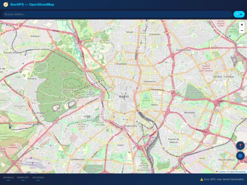Image resolution: width=247 pixels, height=185 pixels.
Task: Click the cyan 'Ir' search button
Action: 239,14
